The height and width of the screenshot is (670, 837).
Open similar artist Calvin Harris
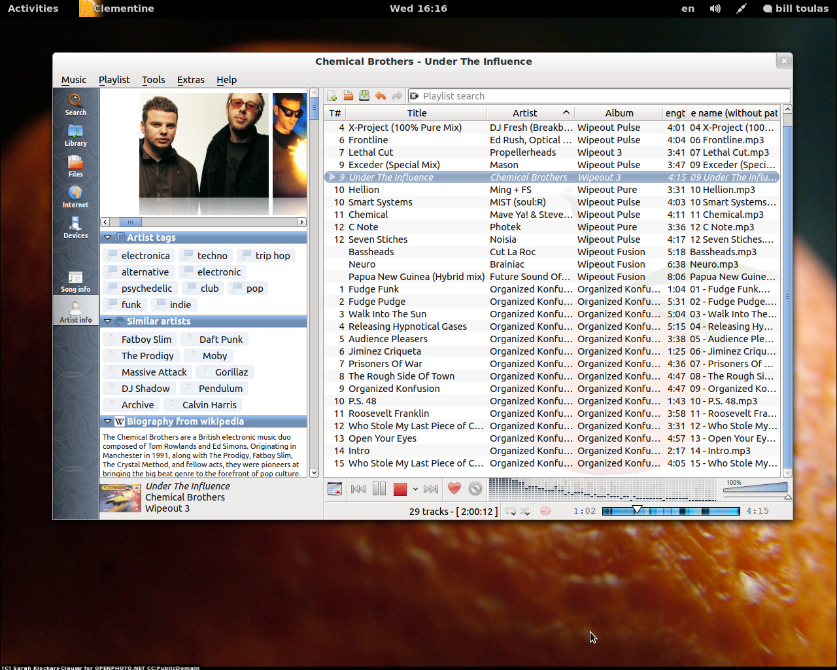point(203,405)
